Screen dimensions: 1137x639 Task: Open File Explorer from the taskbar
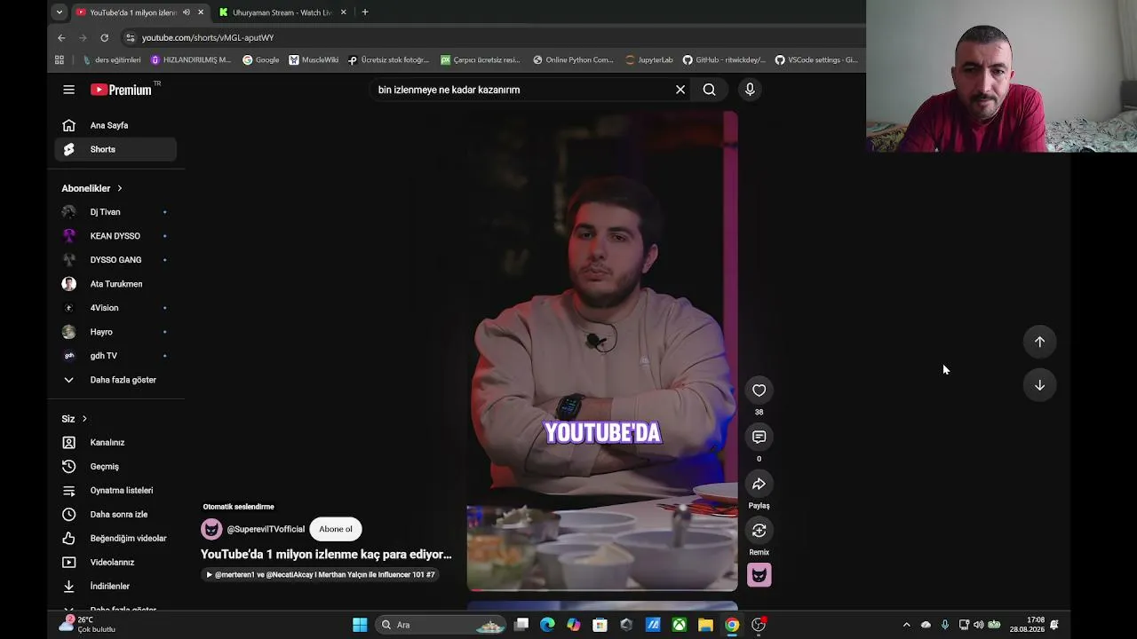coord(705,625)
